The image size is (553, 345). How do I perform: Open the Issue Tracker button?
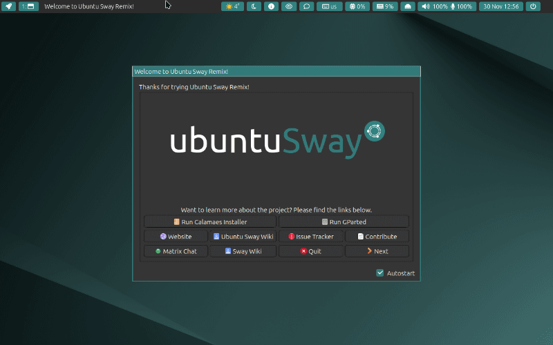tap(310, 237)
